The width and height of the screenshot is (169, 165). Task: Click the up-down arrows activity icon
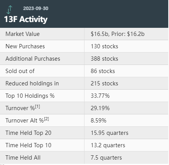(9, 10)
